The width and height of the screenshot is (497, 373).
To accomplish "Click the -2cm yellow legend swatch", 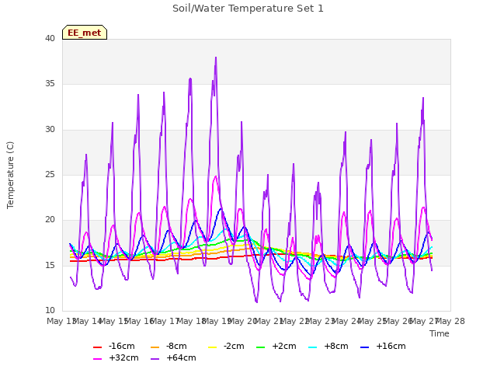I will coord(212,347).
